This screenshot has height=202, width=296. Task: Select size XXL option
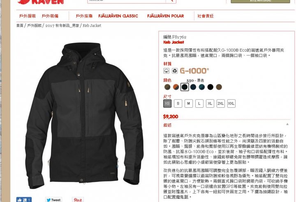coord(231,103)
